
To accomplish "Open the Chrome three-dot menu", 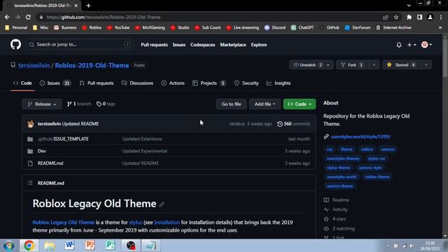I will (x=441, y=17).
